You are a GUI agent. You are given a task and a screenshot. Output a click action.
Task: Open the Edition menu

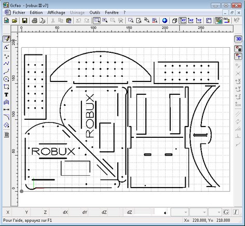36,12
